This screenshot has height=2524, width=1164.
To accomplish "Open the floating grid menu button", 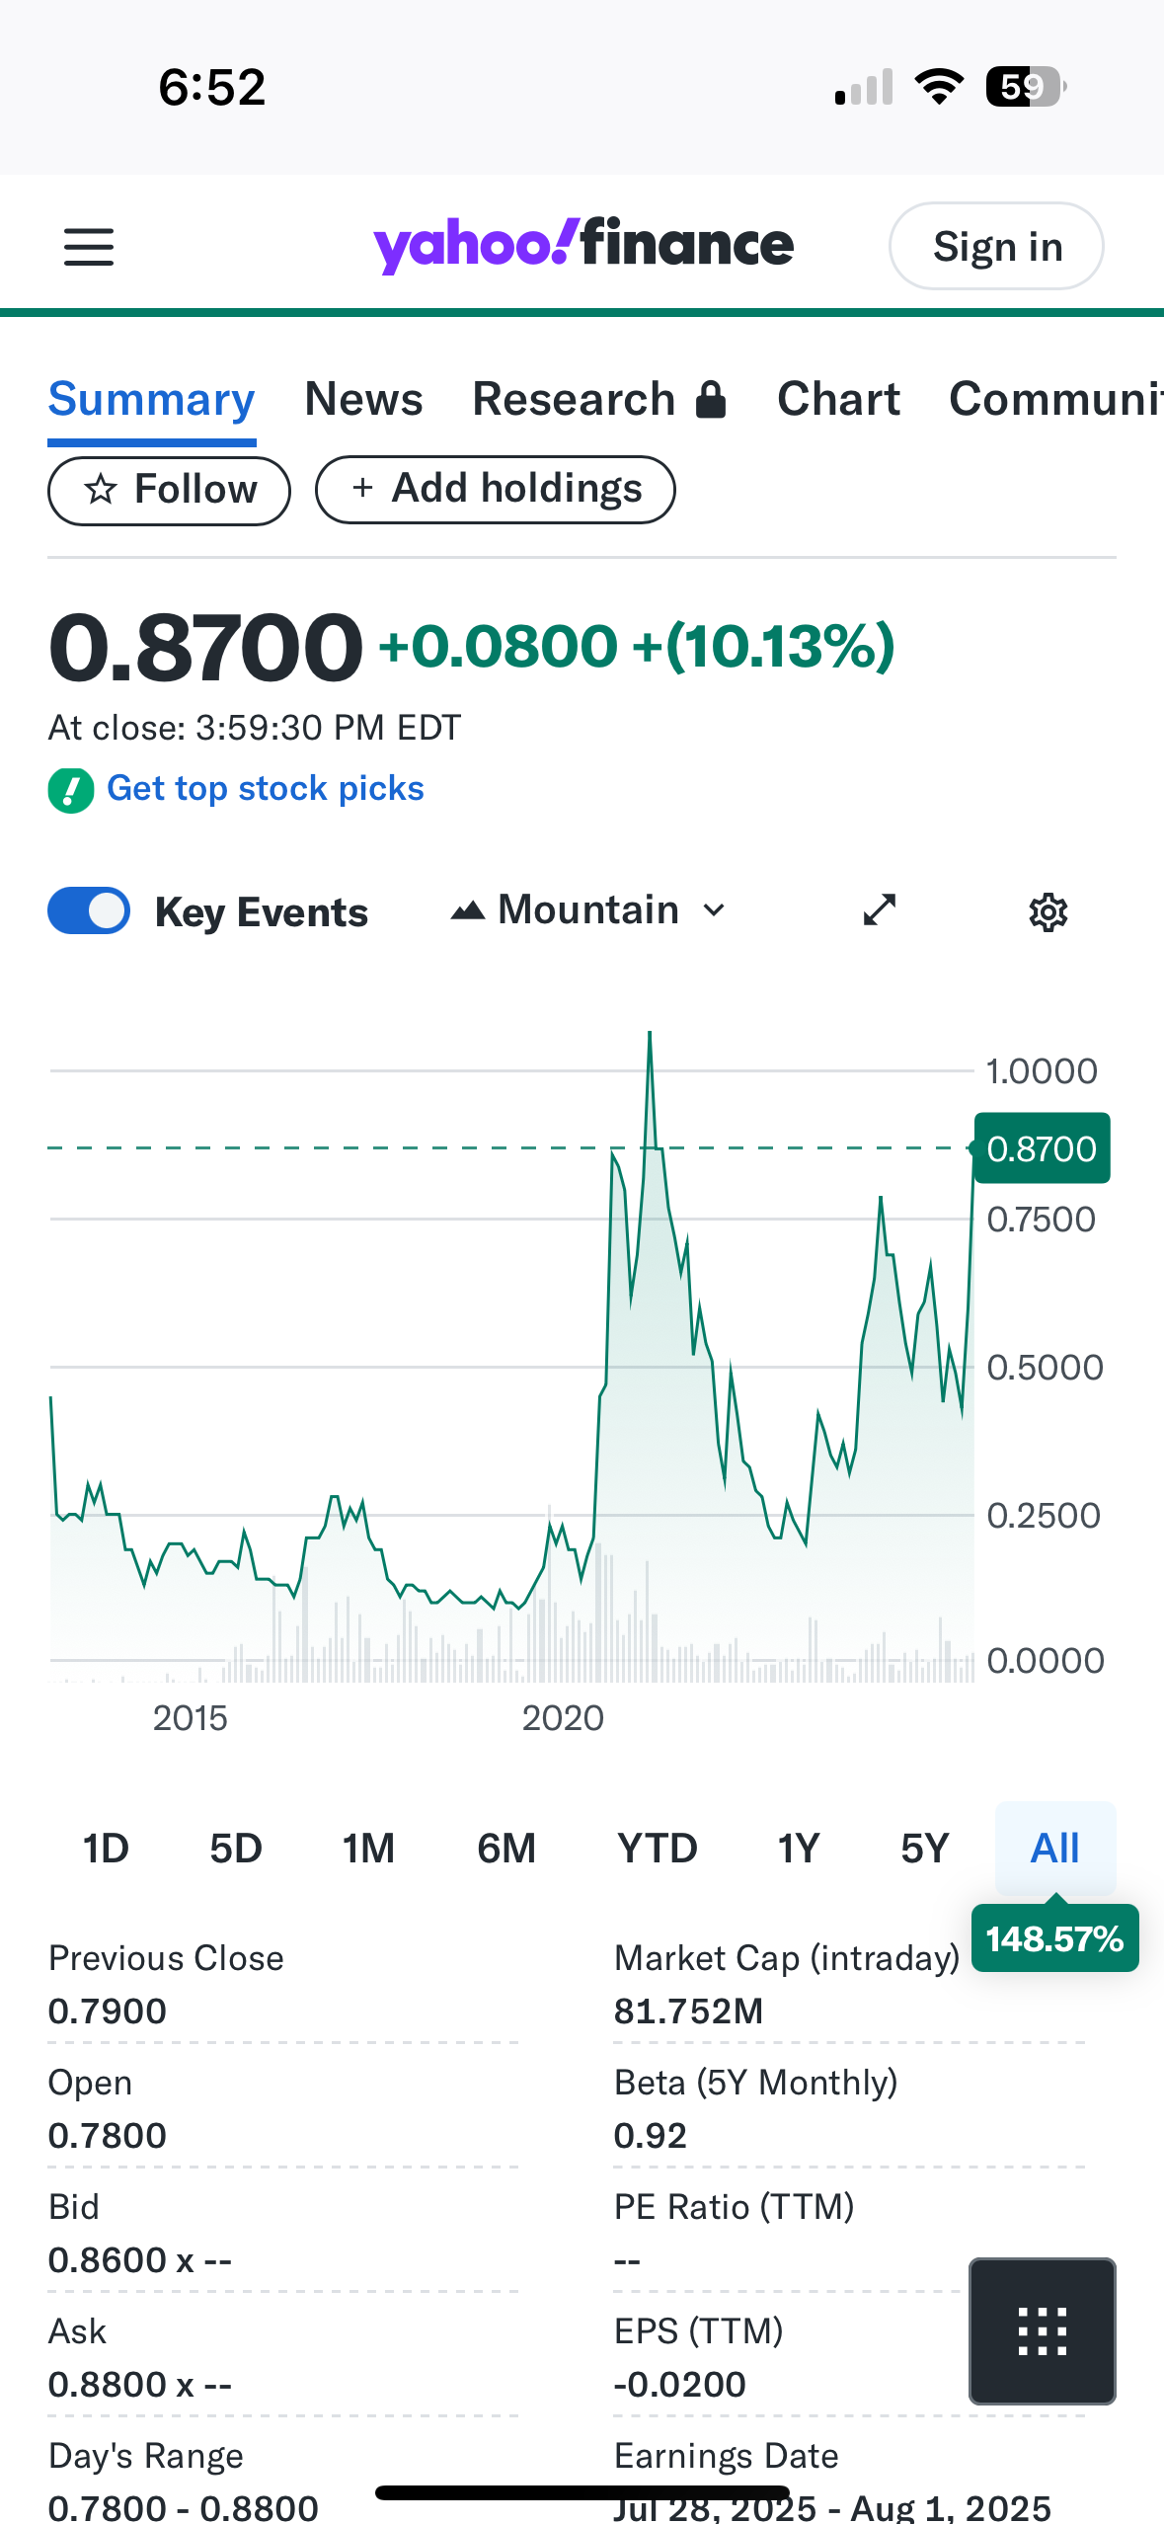I will 1043,2331.
